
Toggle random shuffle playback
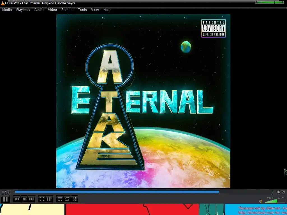tap(75, 199)
